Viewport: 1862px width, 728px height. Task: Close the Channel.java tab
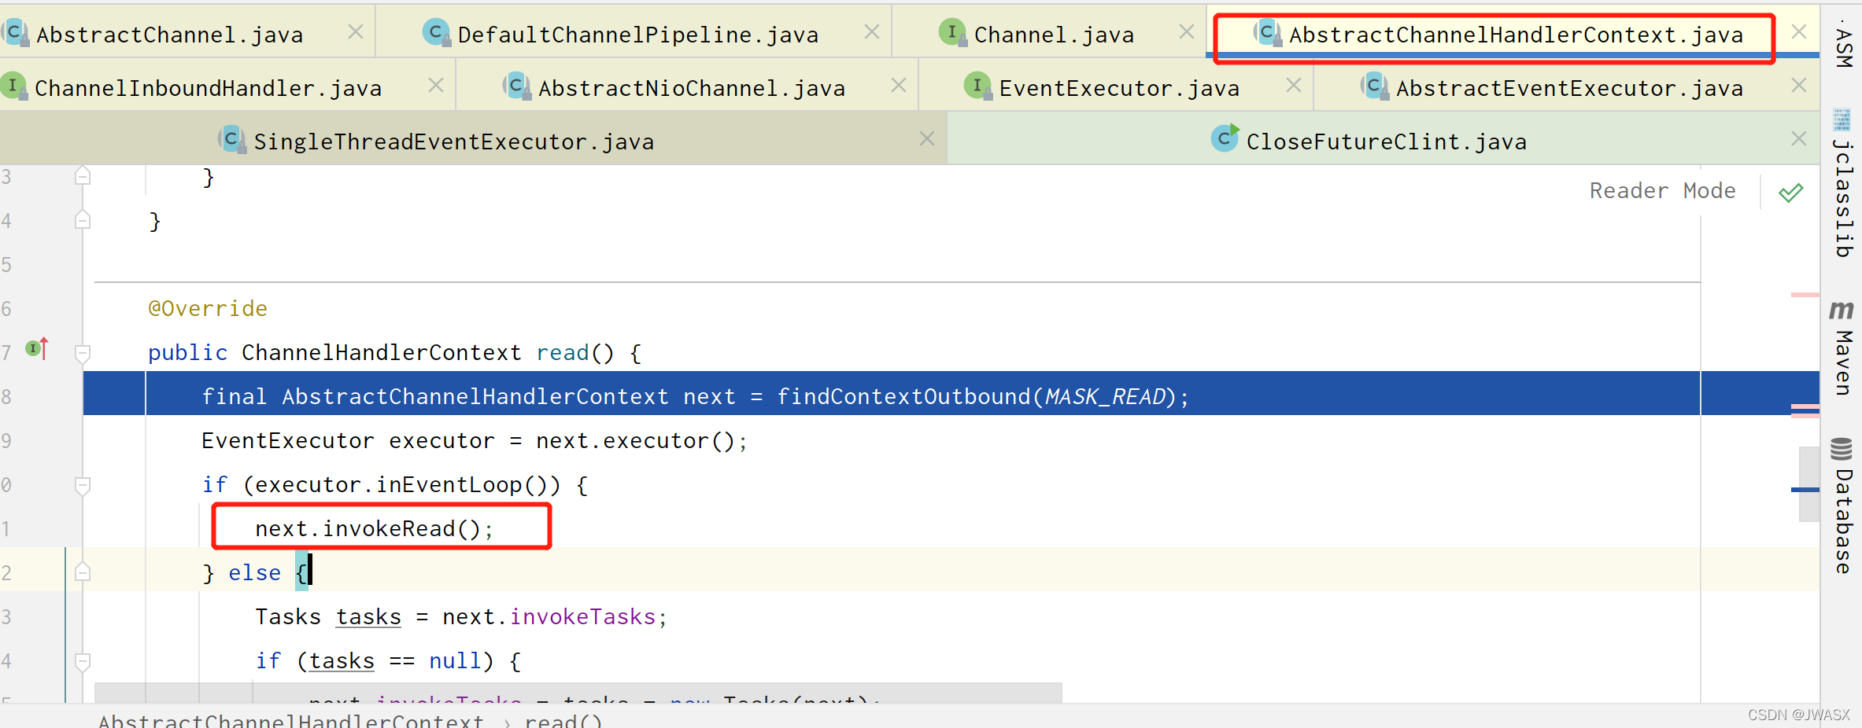pyautogui.click(x=1187, y=31)
